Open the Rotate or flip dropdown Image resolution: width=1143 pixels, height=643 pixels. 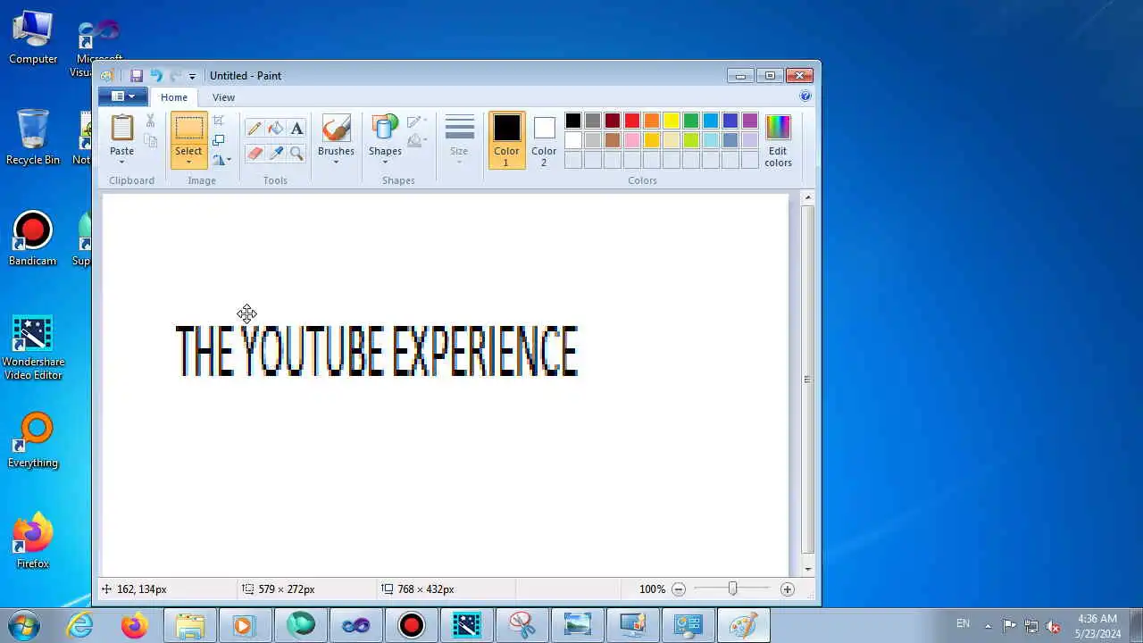(x=221, y=160)
